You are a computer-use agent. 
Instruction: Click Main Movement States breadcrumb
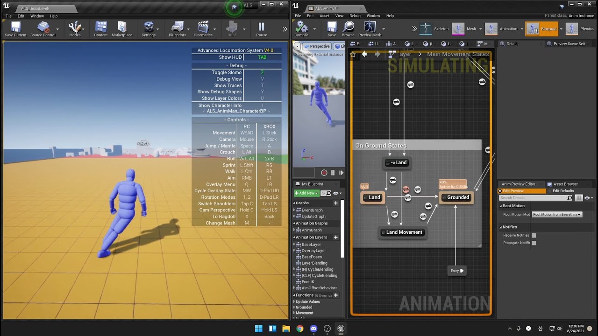458,54
